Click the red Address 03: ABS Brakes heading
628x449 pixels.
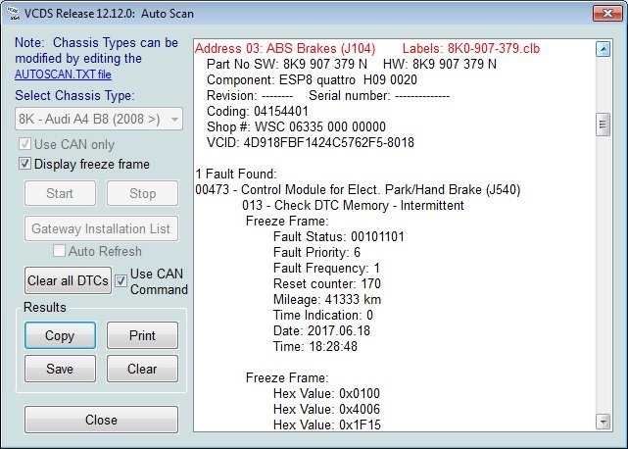[285, 48]
